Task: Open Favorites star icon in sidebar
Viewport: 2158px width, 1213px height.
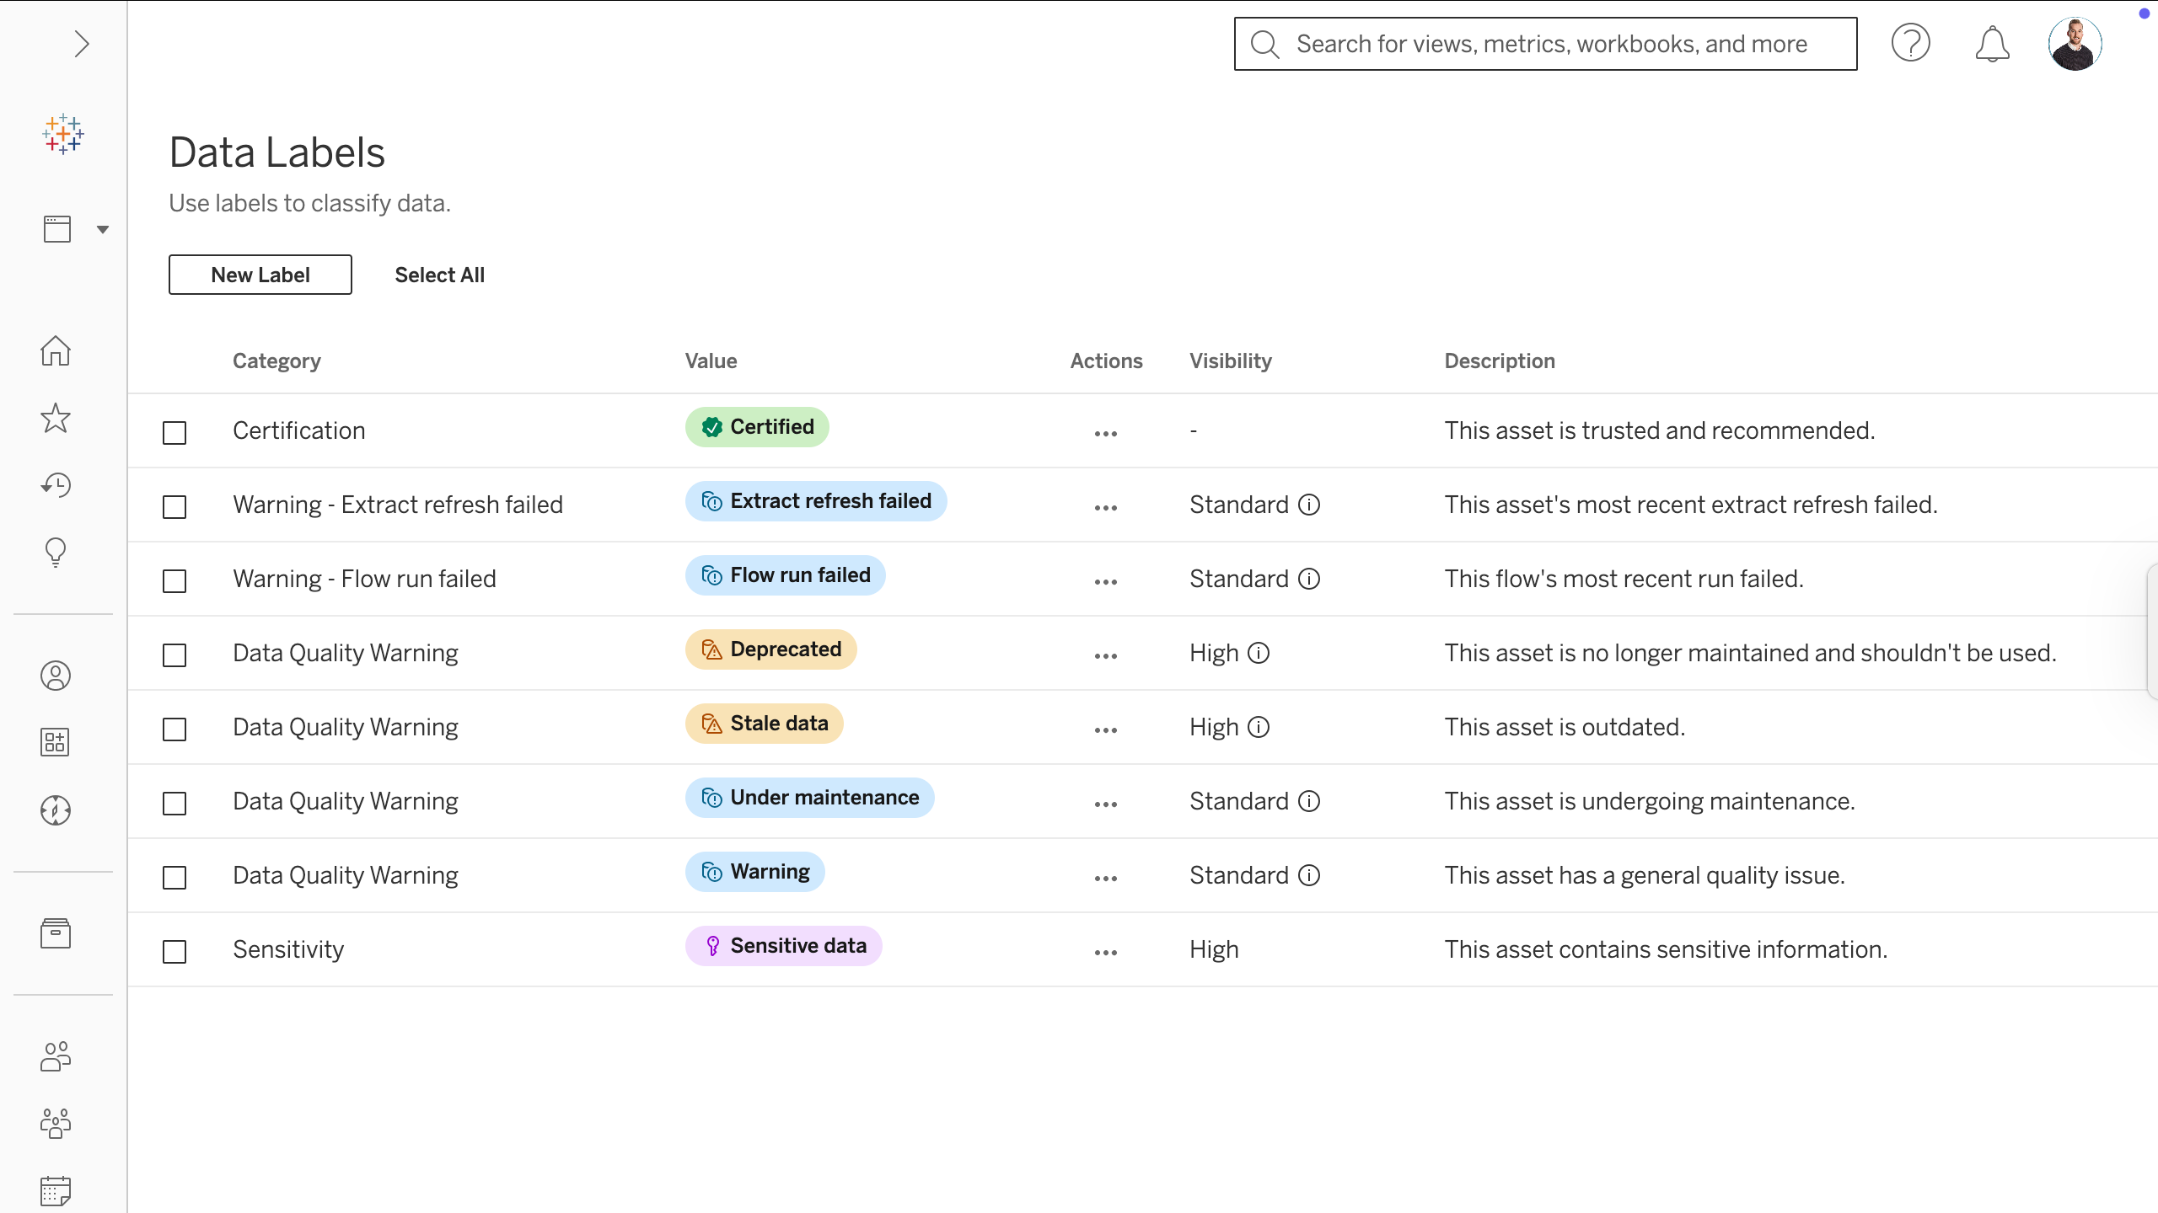Action: click(x=56, y=418)
